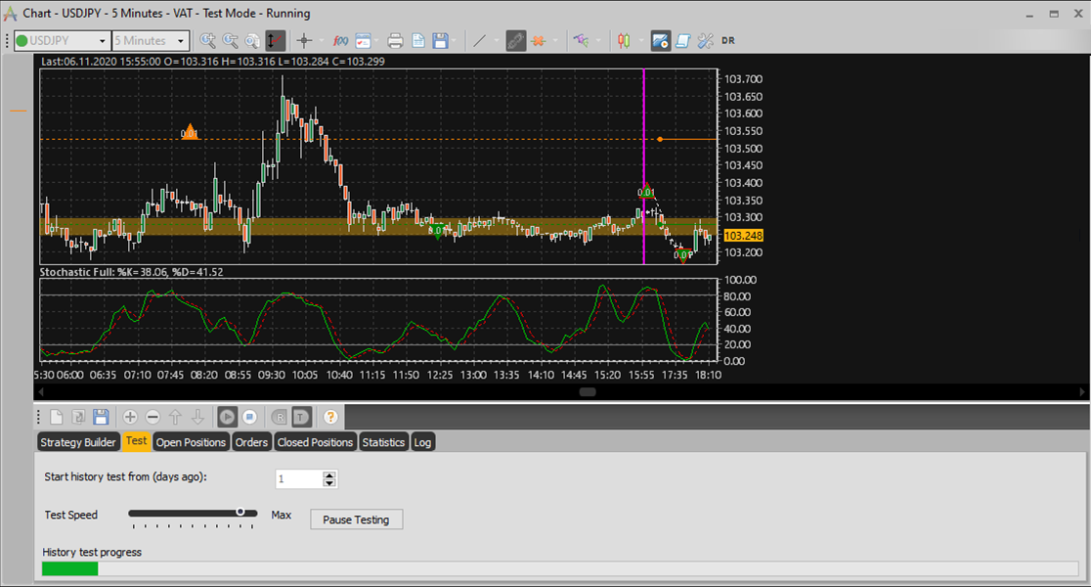
Task: Click the Stochastic Full indicator label
Action: click(132, 272)
